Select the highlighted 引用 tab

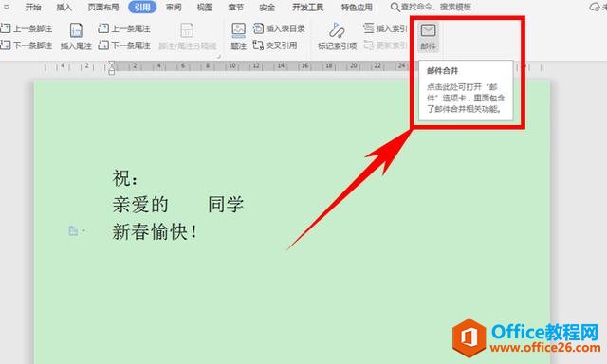point(142,7)
